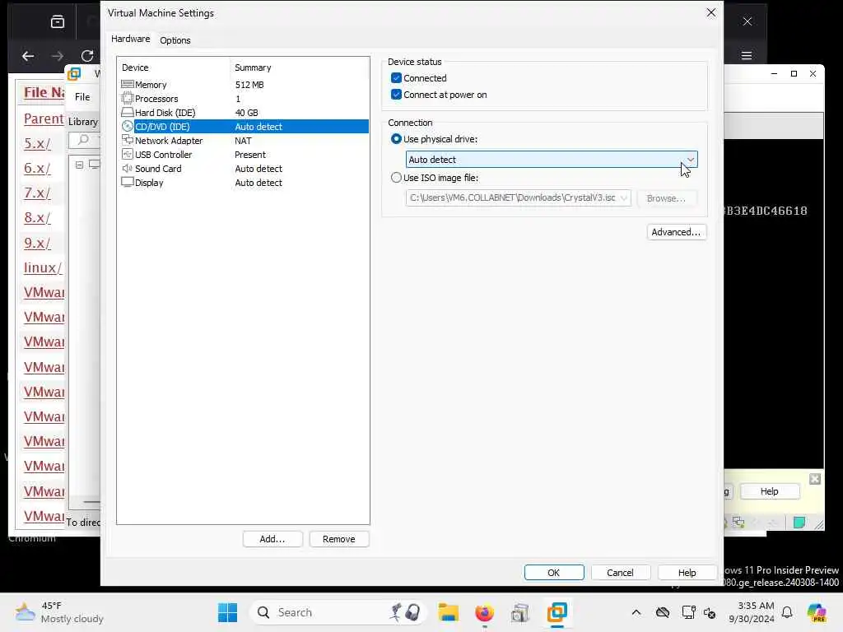Click Help in settings dialog
Viewport: 843px width, 632px height.
[687, 573]
